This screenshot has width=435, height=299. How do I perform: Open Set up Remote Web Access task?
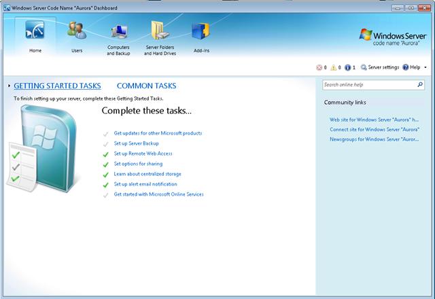pos(143,154)
